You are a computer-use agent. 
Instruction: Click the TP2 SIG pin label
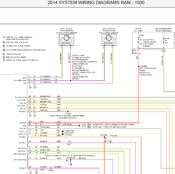(23, 103)
